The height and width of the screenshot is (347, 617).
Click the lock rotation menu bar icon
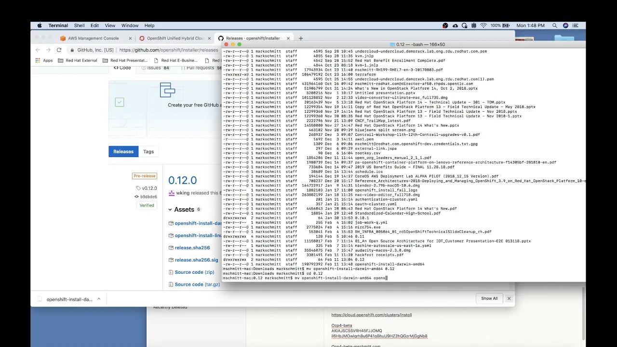464,26
